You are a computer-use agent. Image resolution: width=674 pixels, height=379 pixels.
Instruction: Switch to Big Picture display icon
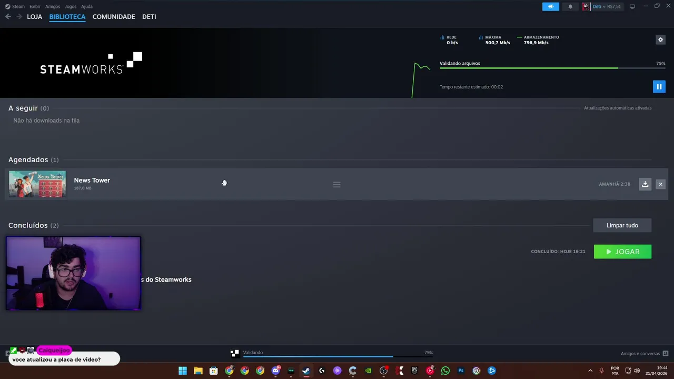coord(632,6)
